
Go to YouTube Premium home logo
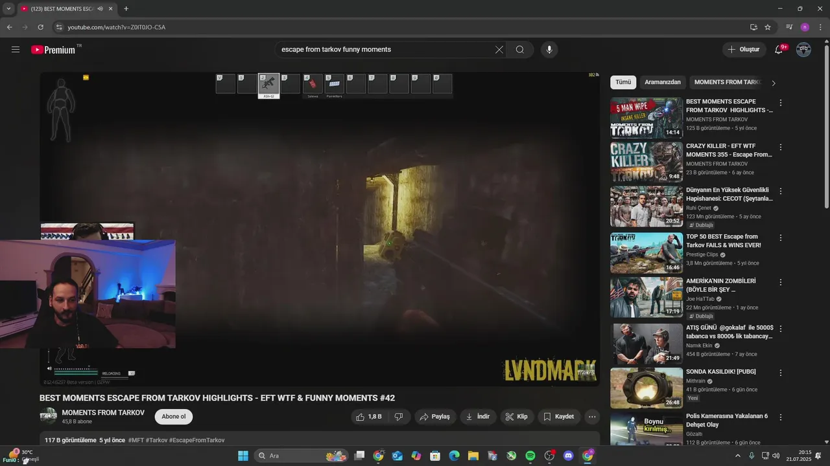point(53,50)
